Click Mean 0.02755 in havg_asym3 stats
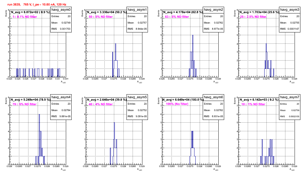The height and width of the screenshot is (175, 305). (290, 23)
